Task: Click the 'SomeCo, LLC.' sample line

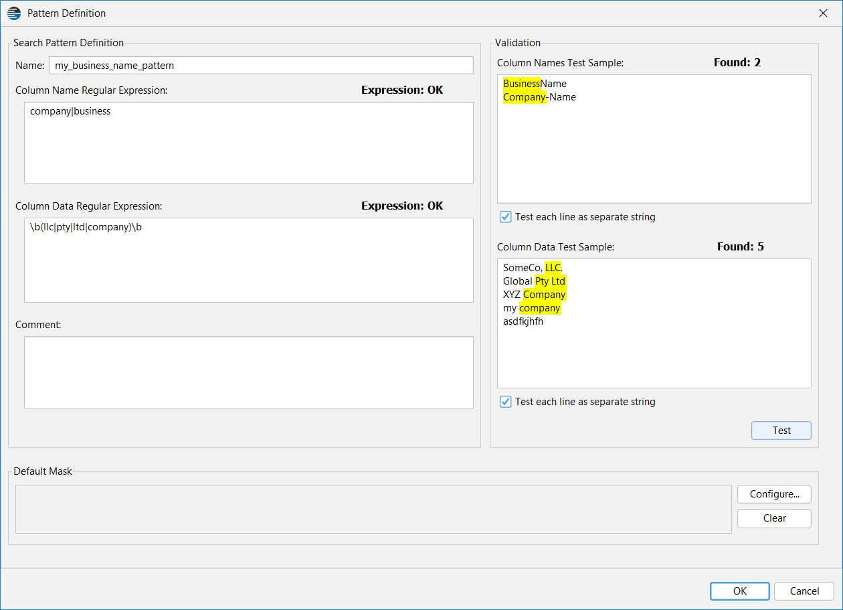Action: click(x=534, y=268)
